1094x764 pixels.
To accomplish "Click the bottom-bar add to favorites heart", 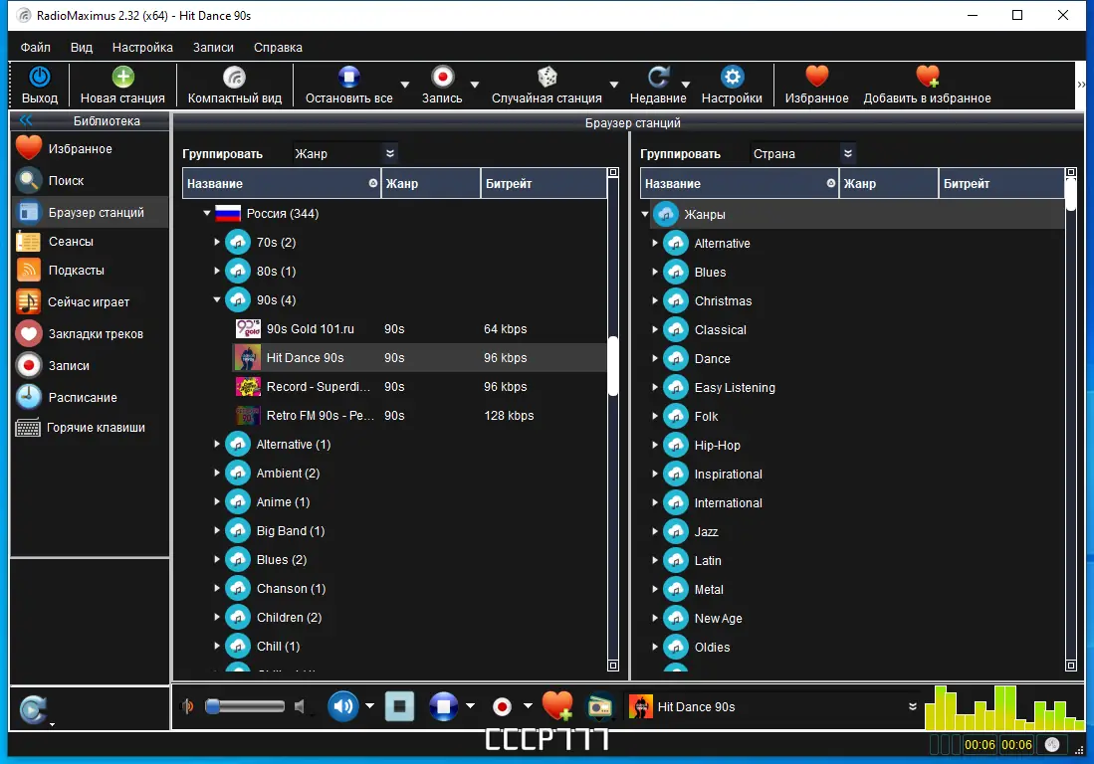I will click(556, 706).
